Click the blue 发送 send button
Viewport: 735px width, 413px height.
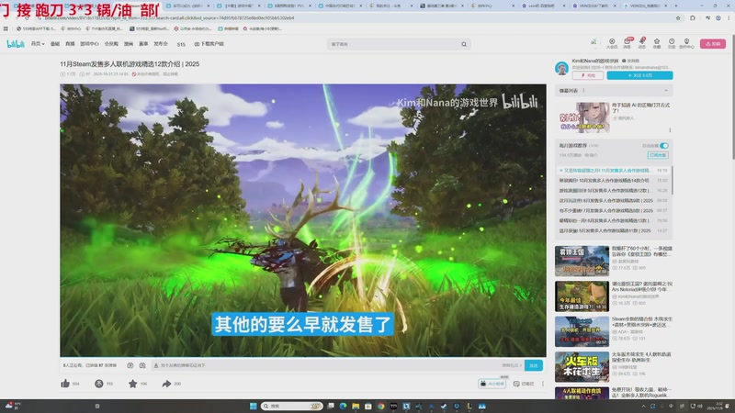point(534,365)
